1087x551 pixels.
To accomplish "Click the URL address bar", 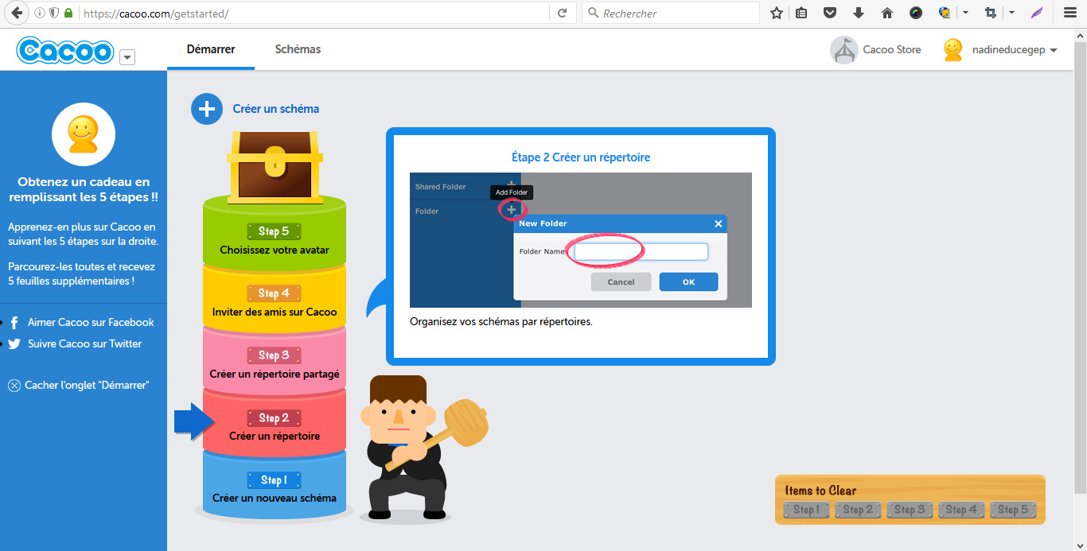I will click(x=314, y=14).
